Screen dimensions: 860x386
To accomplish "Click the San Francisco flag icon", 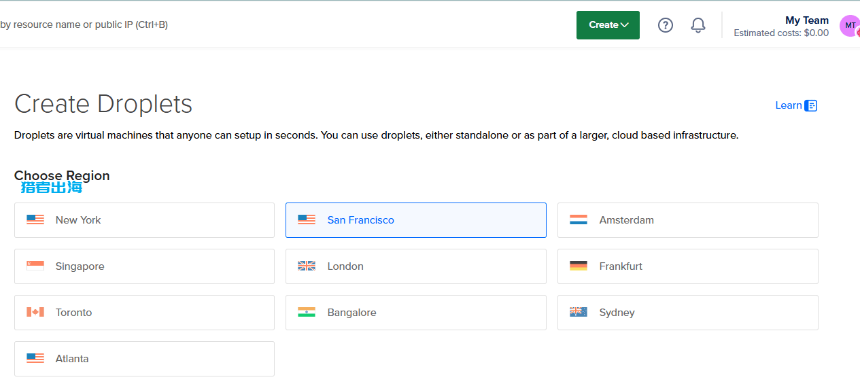I will coord(307,220).
